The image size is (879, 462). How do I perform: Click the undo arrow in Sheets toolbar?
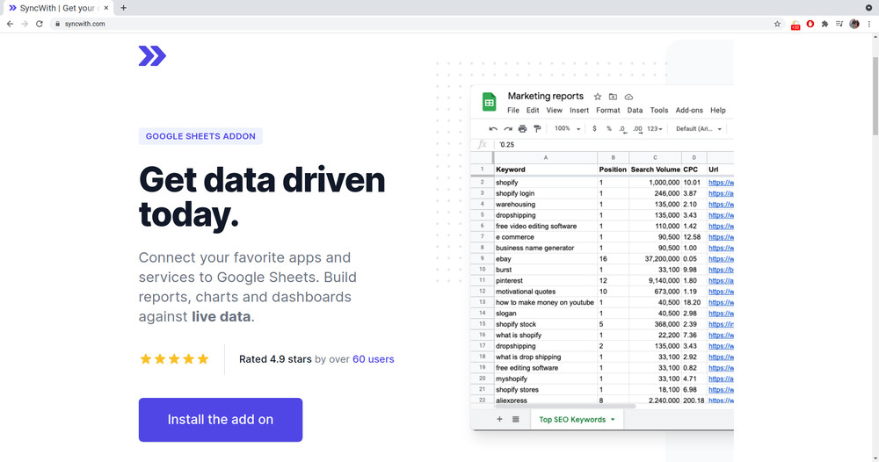tap(493, 129)
